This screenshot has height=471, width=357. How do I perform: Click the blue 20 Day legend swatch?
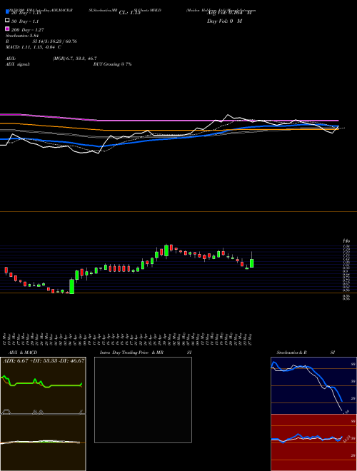7,12
